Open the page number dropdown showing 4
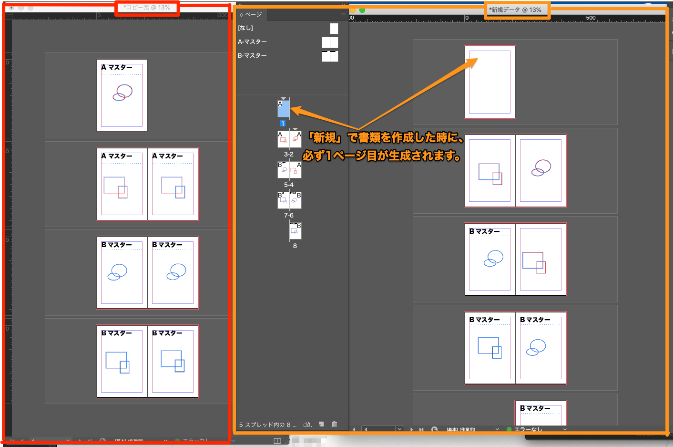The height and width of the screenshot is (447, 673). pyautogui.click(x=399, y=429)
